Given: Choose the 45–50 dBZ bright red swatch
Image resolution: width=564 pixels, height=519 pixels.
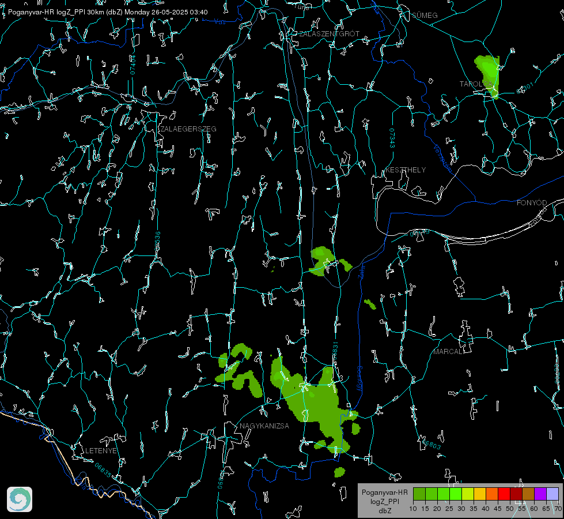Looking at the screenshot, I should pyautogui.click(x=504, y=494).
